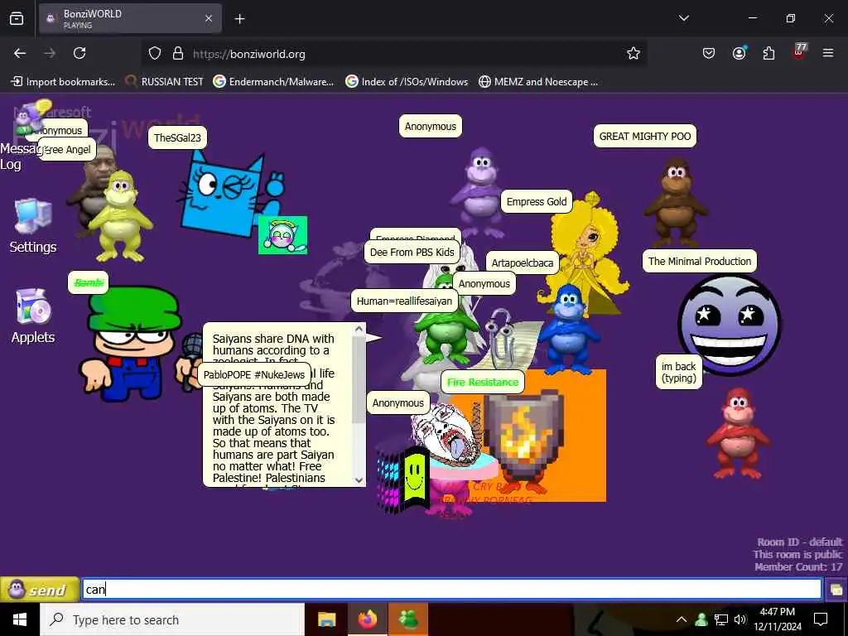Open the Firefox account icon
This screenshot has width=848, height=636.
point(739,53)
